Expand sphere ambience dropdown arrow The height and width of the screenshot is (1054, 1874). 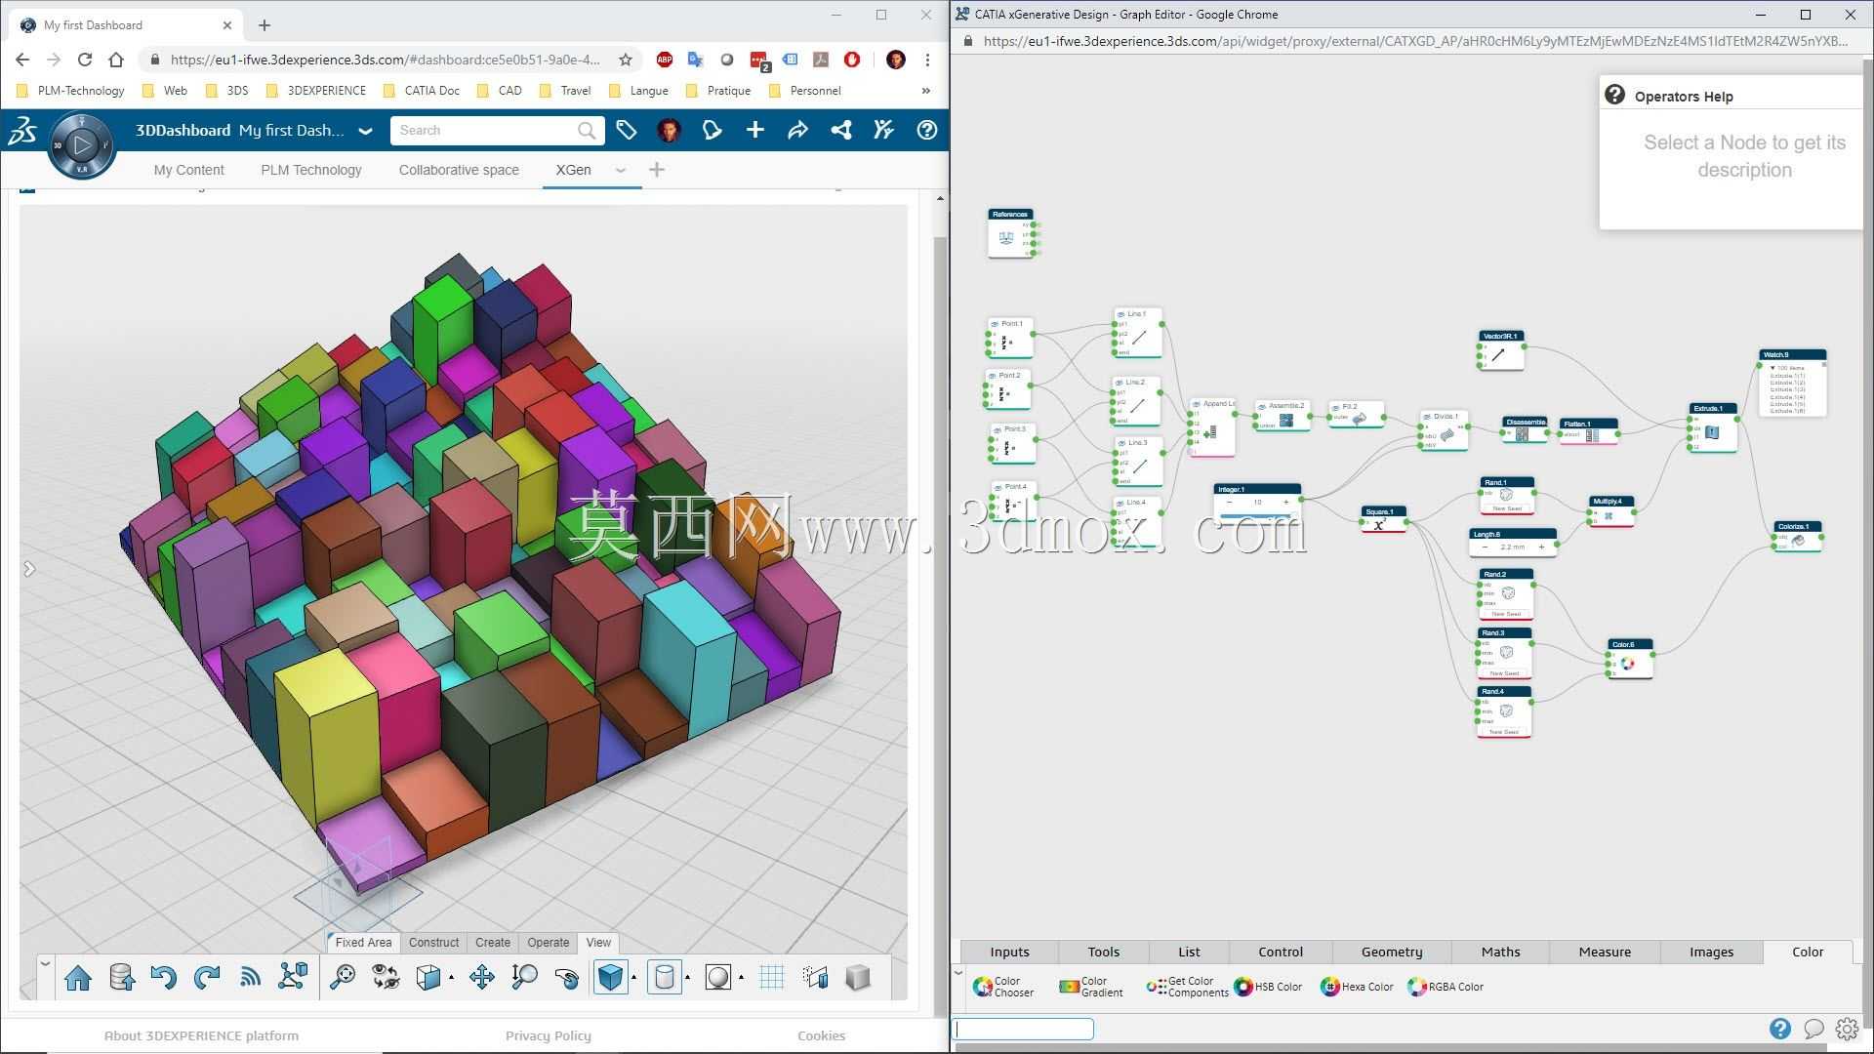(742, 978)
